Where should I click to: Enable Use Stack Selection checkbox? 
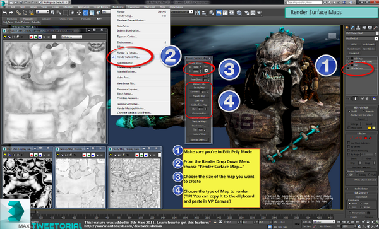tap(349, 143)
